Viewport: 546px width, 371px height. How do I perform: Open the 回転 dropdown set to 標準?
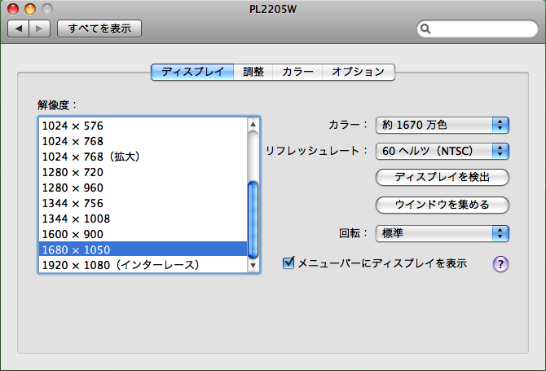pos(443,233)
